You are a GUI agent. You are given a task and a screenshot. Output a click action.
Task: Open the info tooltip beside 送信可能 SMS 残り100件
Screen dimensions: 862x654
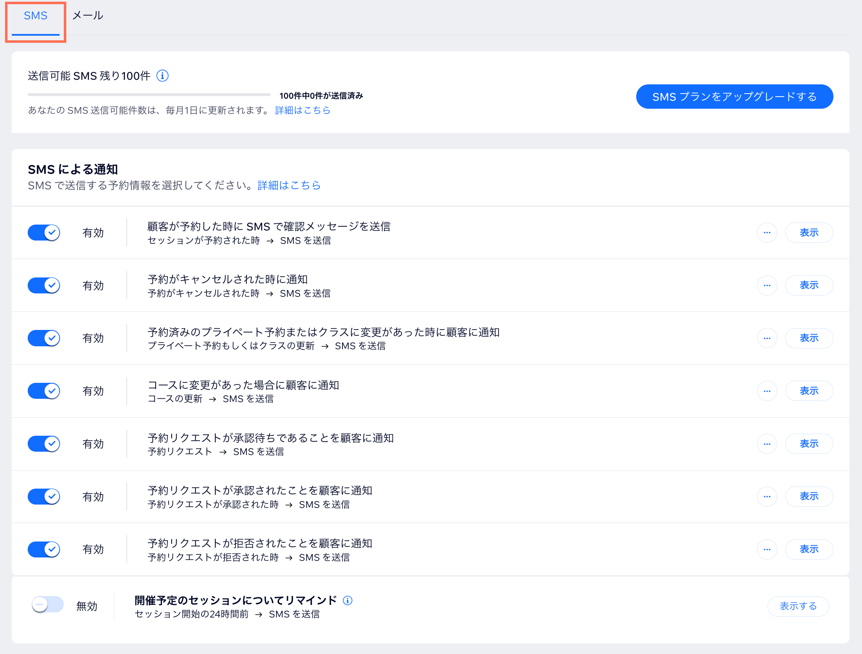pos(163,76)
